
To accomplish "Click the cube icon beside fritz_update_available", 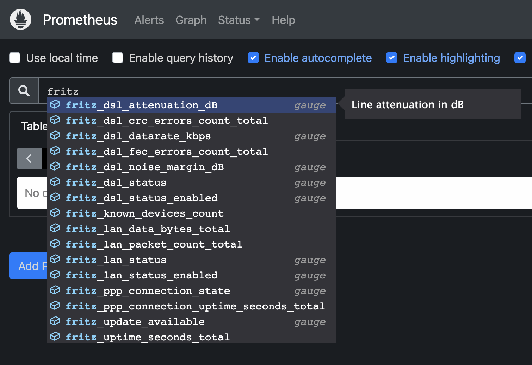I will click(x=55, y=321).
